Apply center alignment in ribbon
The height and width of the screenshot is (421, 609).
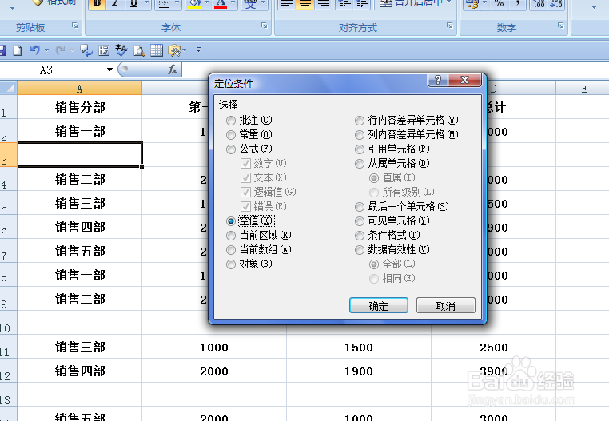[304, 4]
